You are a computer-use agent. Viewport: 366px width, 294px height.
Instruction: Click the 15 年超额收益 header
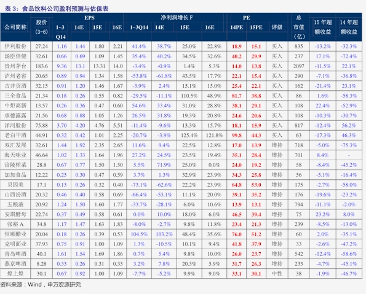click(323, 27)
